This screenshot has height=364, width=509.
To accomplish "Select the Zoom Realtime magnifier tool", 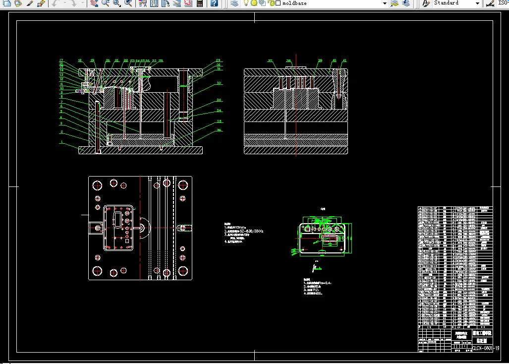I will [x=106, y=3].
